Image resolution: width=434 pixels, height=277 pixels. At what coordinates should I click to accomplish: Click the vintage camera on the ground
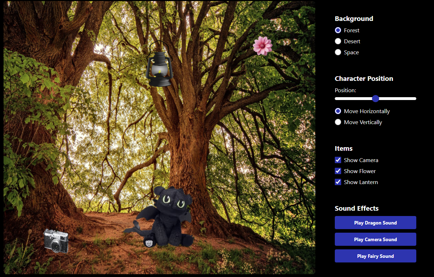point(56,241)
